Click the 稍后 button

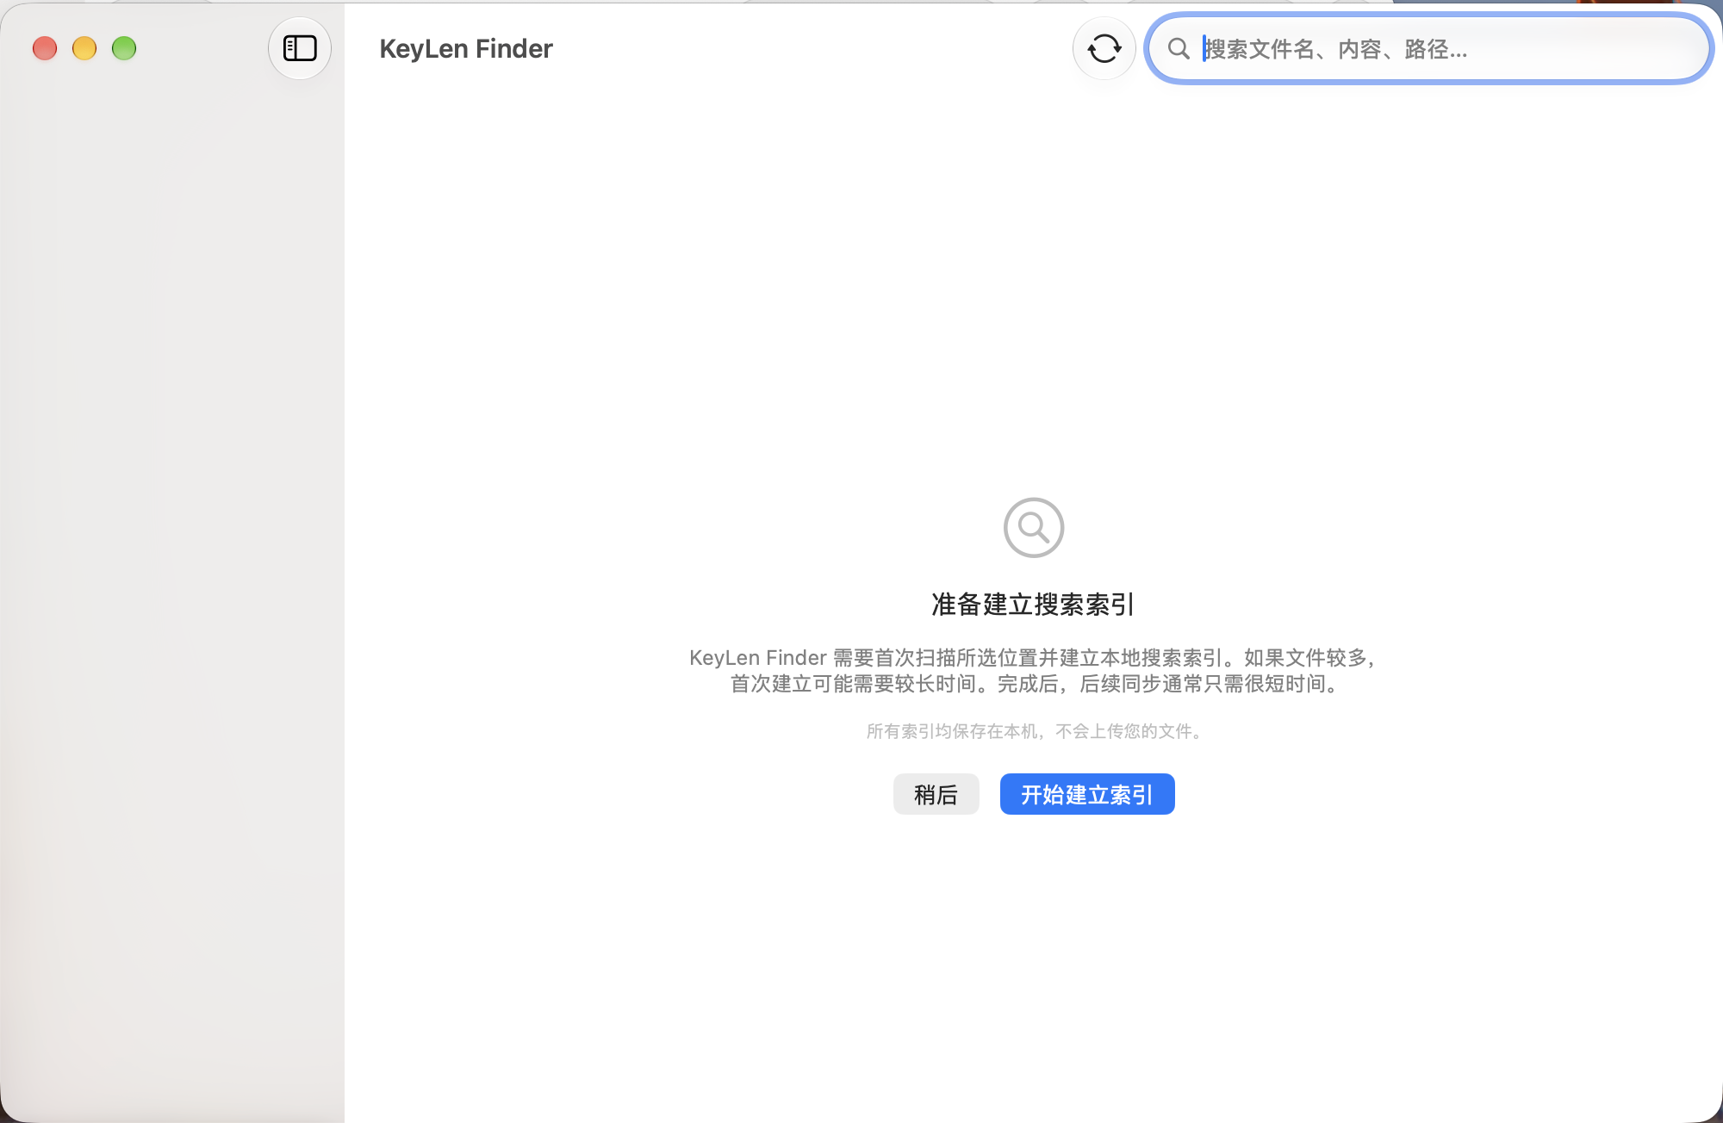coord(936,794)
